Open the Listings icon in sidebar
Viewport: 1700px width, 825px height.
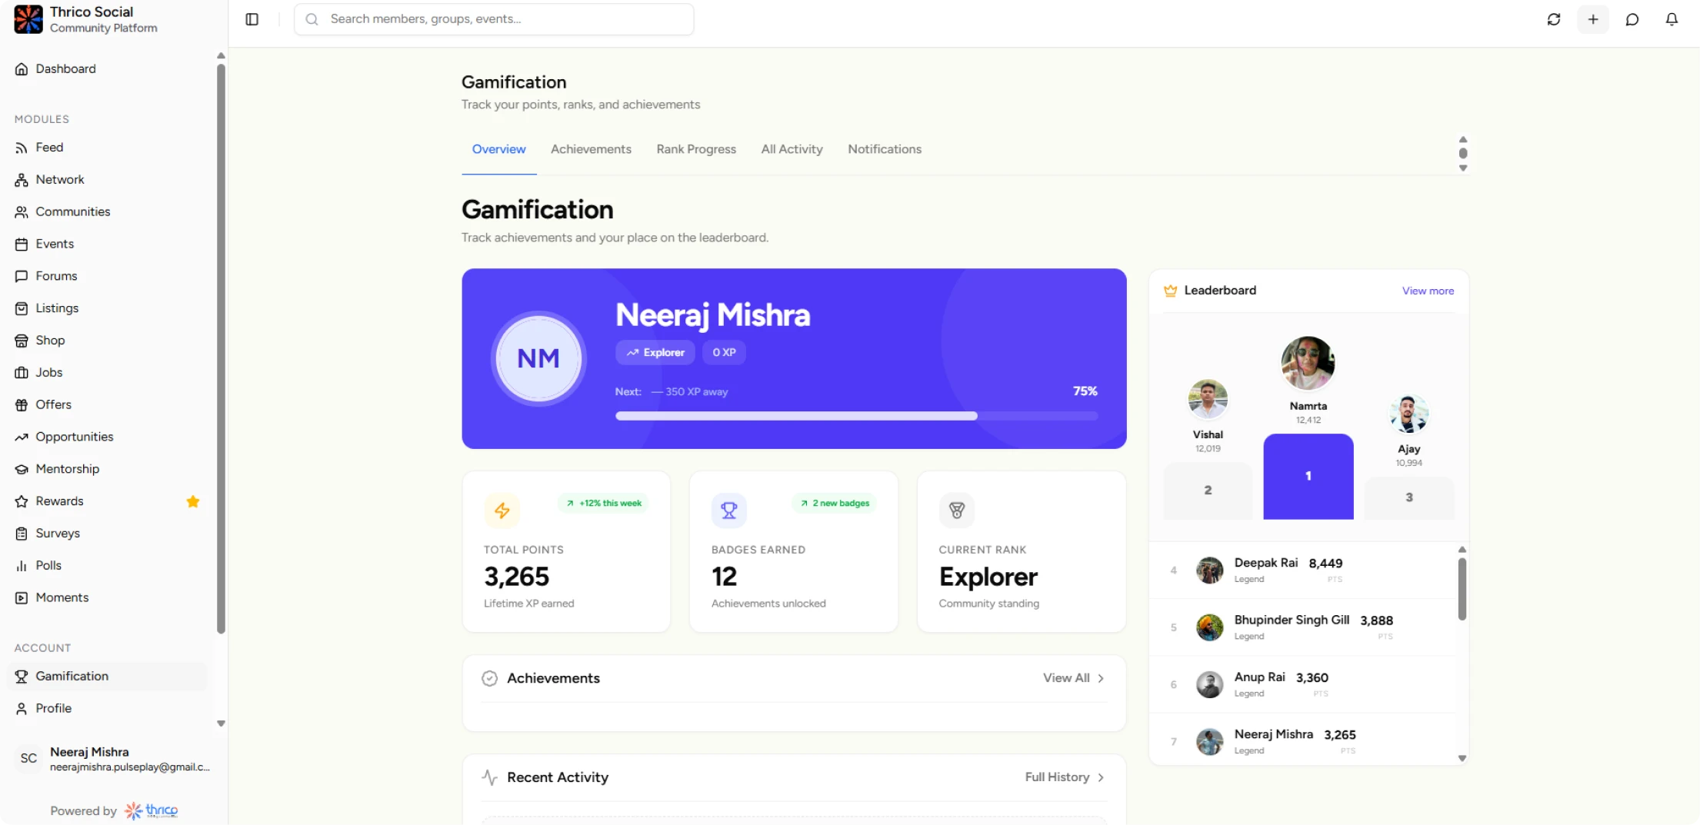(22, 308)
